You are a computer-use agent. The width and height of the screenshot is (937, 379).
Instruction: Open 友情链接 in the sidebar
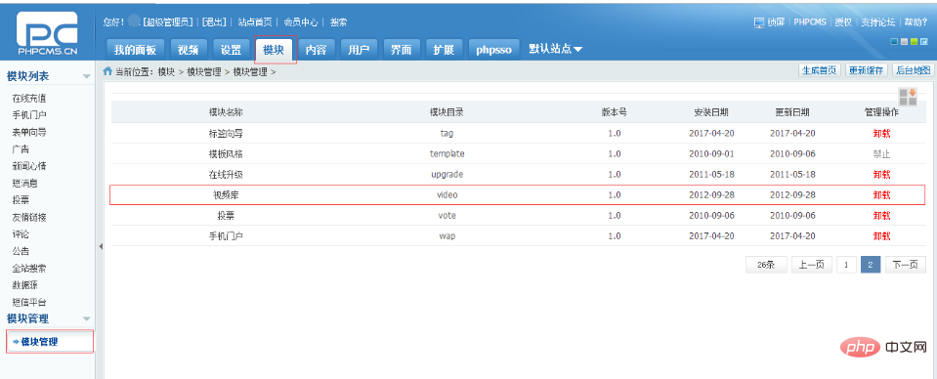(x=29, y=217)
